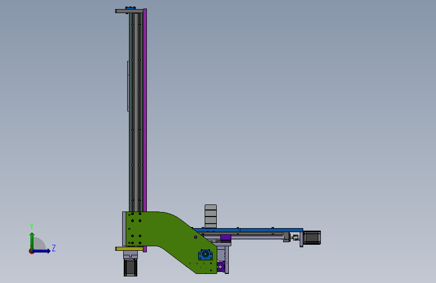
Task: Click the red origin dot of the triad
Action: [31, 252]
